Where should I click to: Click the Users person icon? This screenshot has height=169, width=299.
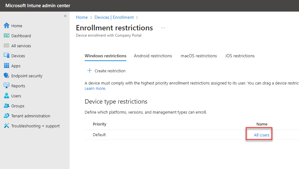(x=7, y=95)
